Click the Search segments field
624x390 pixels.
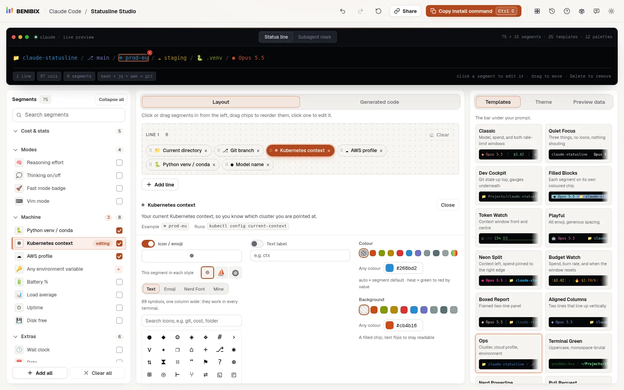click(69, 115)
